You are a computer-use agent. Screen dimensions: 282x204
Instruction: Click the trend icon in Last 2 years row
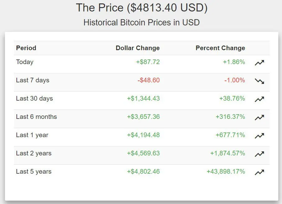click(259, 154)
